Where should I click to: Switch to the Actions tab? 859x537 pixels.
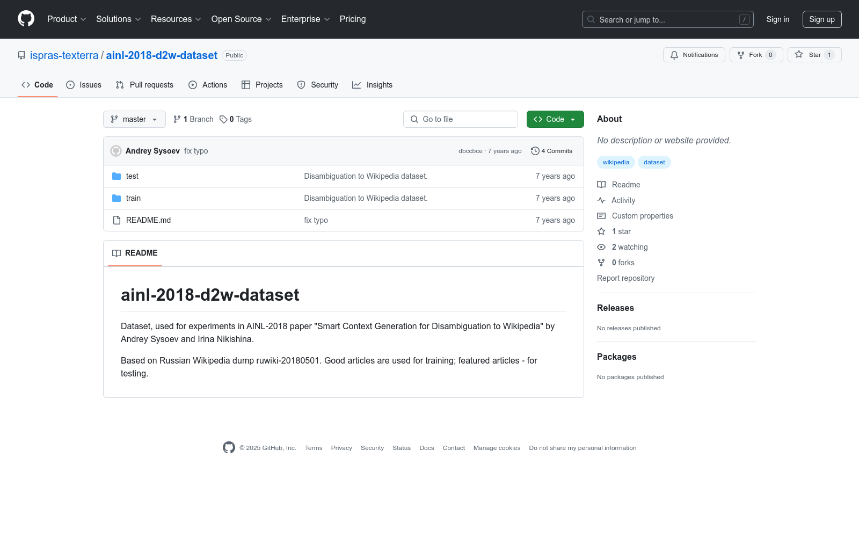(x=208, y=85)
